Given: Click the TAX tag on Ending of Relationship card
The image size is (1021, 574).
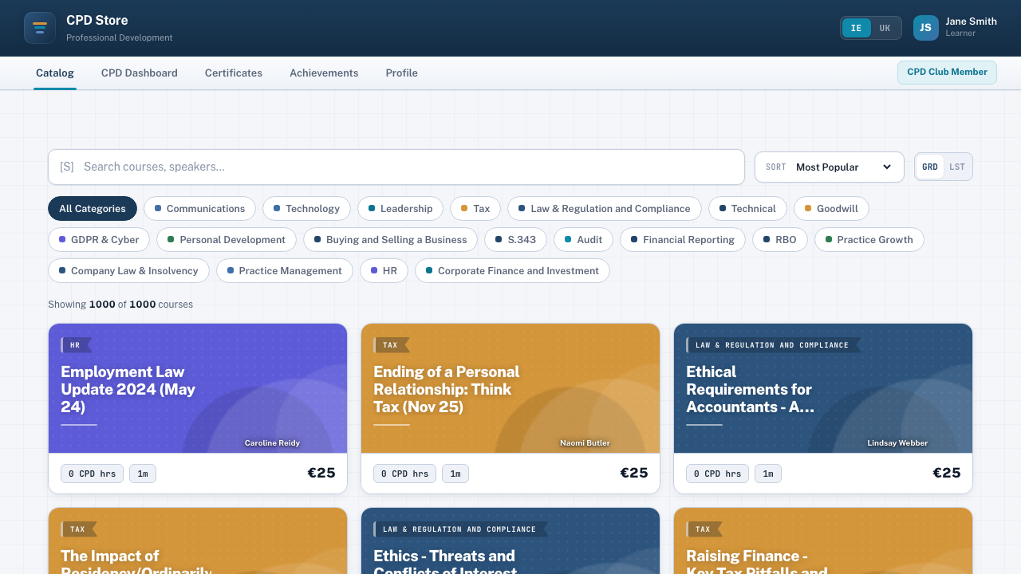Looking at the screenshot, I should coord(391,345).
